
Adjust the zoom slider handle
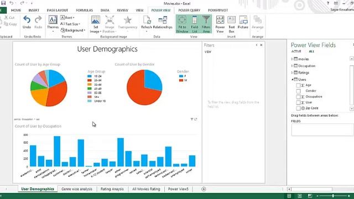[333, 196]
